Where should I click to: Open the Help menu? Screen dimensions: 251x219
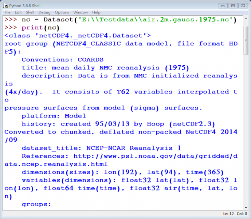(96, 12)
